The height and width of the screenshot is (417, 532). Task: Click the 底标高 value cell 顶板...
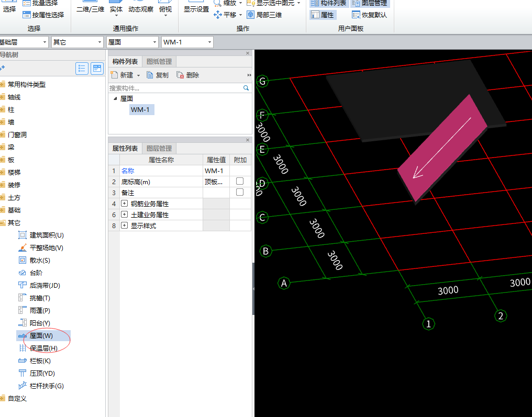pos(216,182)
